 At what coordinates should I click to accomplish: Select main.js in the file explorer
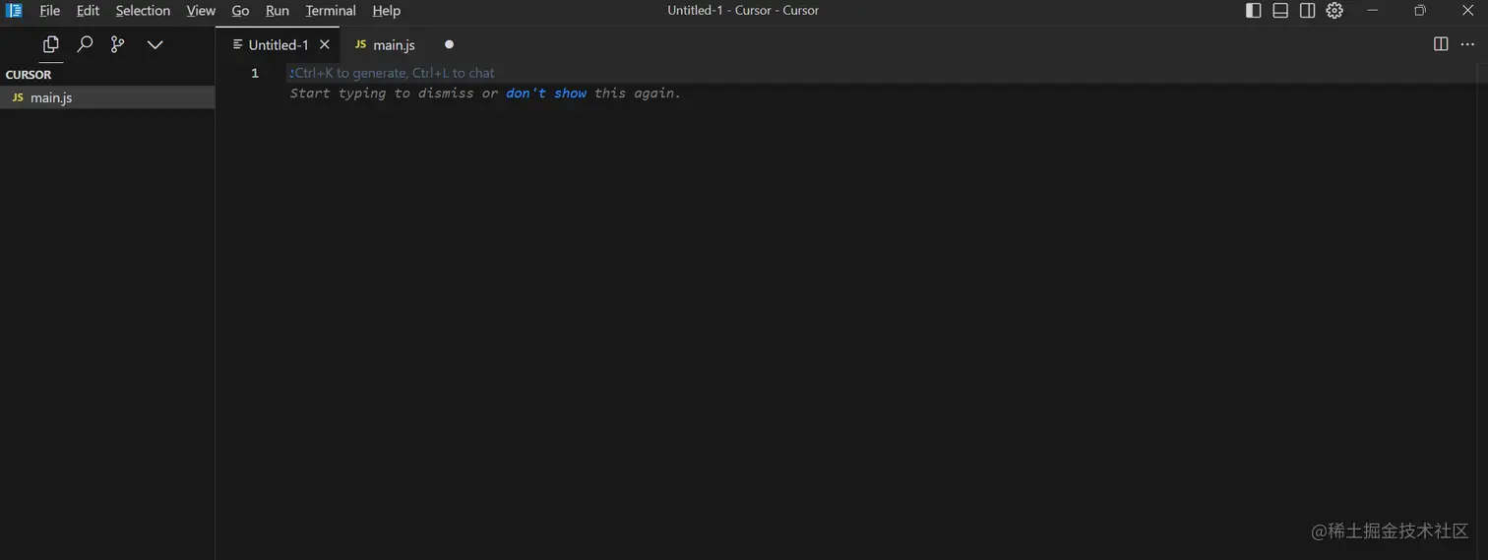[x=107, y=97]
